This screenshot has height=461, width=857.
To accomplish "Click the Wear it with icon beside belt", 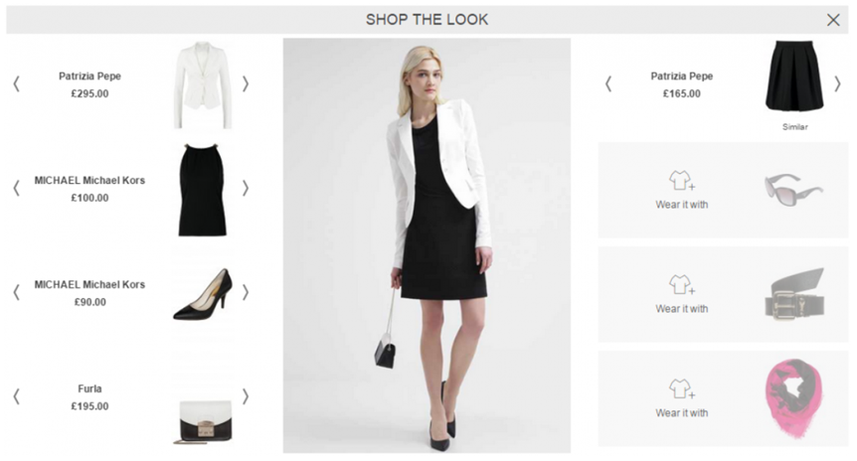I will (682, 284).
